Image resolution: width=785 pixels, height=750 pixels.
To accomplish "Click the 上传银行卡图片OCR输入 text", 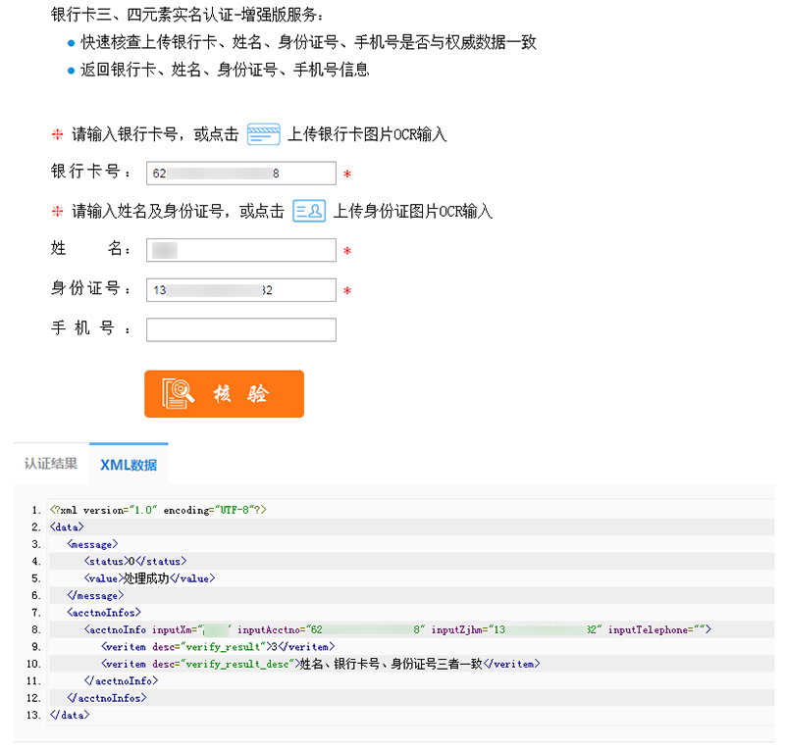I will point(367,134).
